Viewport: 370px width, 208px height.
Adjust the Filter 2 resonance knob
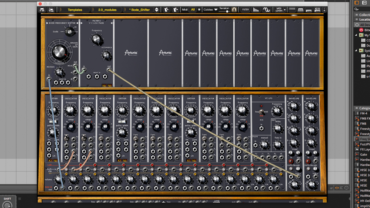tap(106, 55)
